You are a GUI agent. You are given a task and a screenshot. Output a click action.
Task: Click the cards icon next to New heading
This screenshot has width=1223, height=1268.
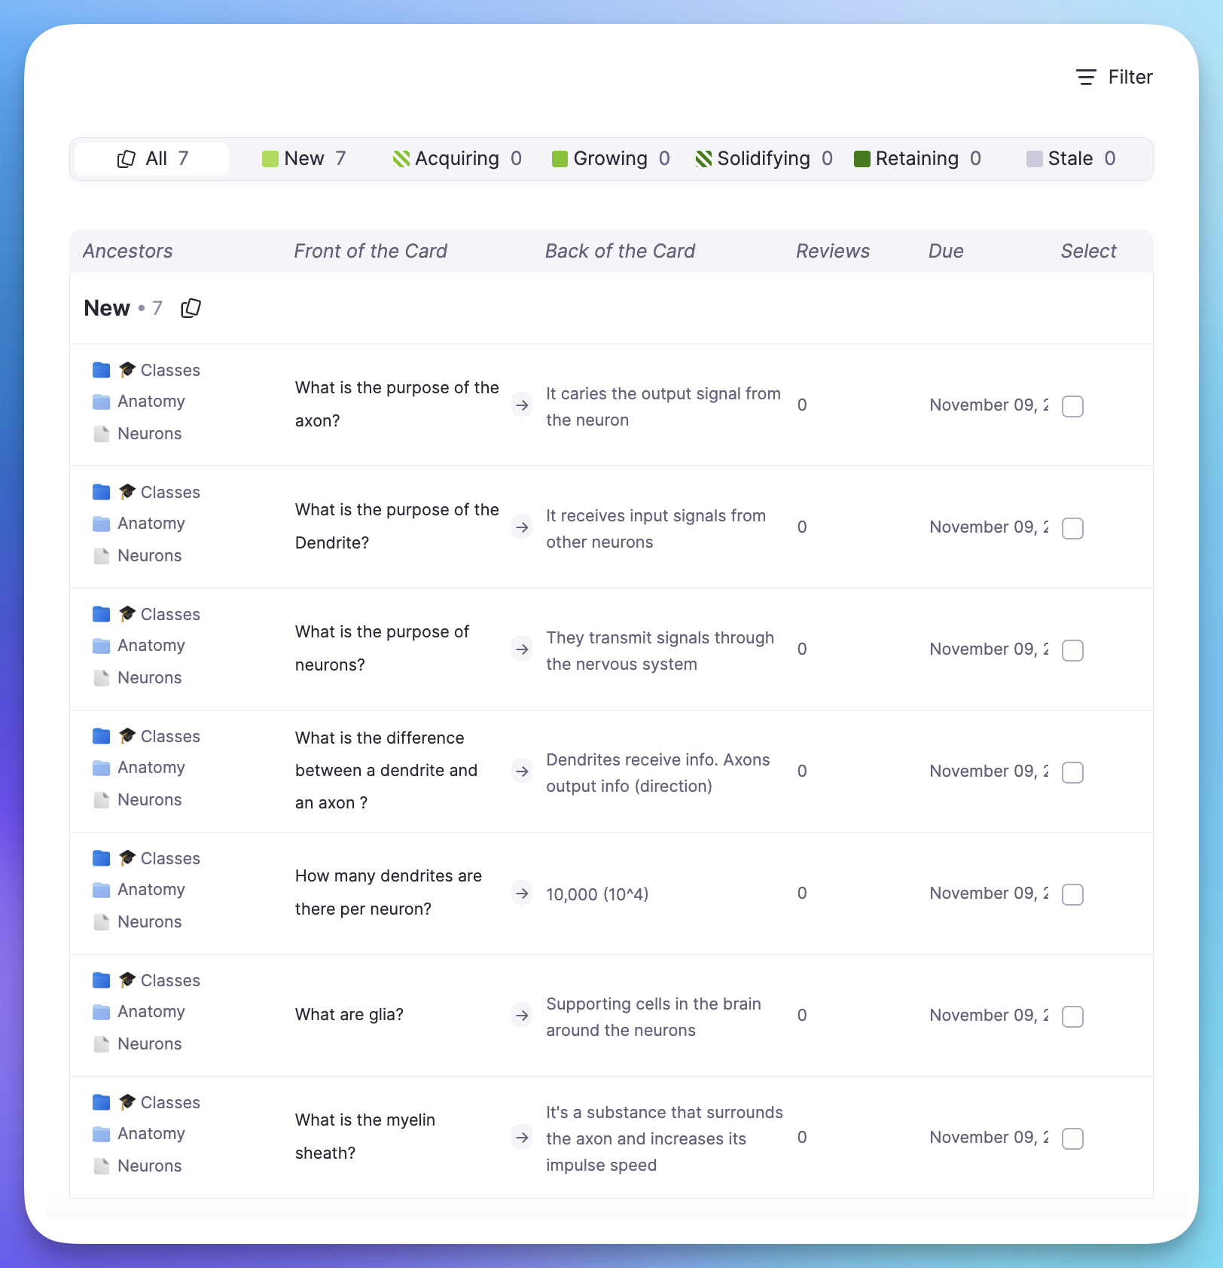pos(191,308)
